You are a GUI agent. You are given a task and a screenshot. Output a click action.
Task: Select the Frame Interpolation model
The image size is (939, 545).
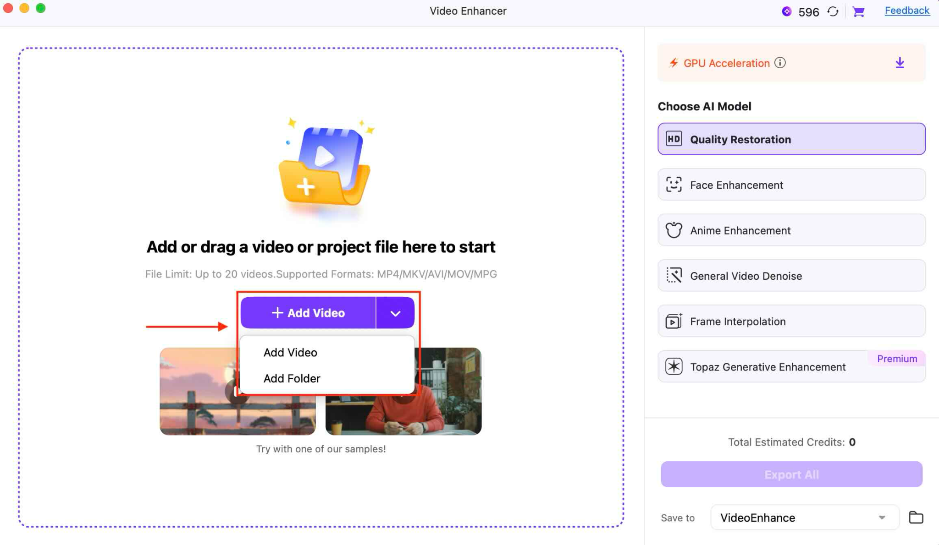pos(791,321)
